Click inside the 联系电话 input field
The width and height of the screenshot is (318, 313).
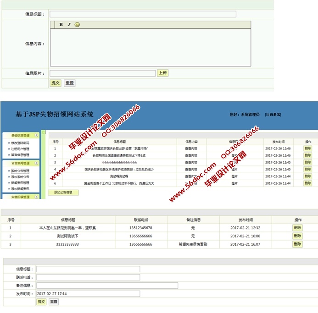coord(88,277)
